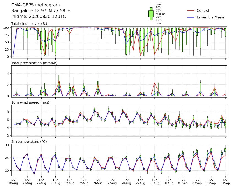Click the Total precipitation panel title
The image size is (233, 188).
coord(34,63)
